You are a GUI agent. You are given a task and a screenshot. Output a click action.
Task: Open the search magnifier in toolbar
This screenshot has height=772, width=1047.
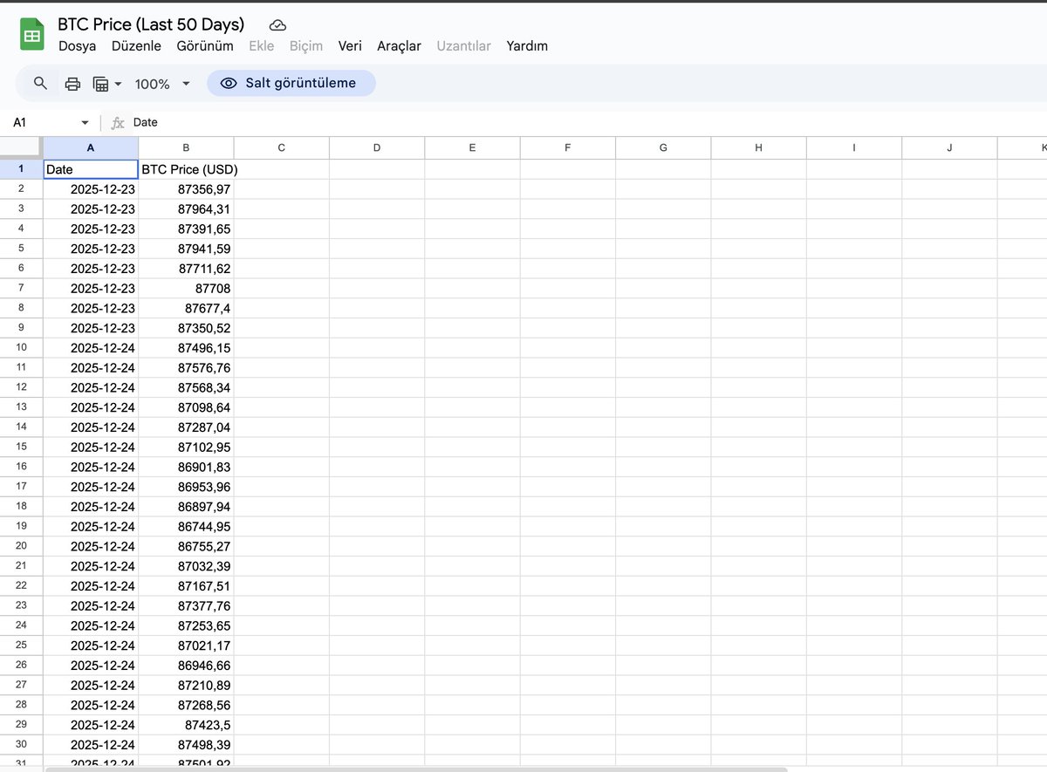tap(40, 83)
